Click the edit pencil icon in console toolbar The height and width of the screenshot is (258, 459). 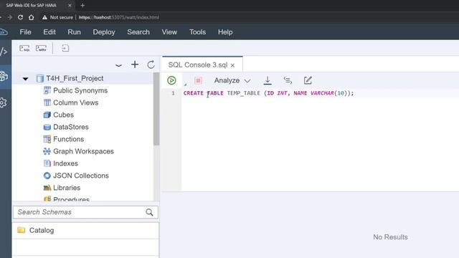click(x=308, y=80)
